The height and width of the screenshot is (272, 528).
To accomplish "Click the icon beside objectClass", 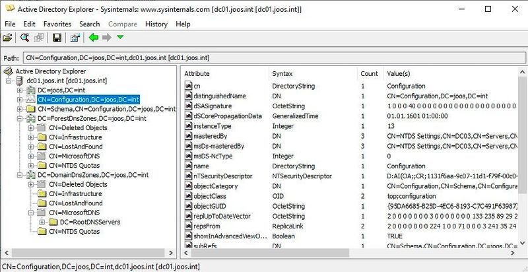I will coord(188,196).
